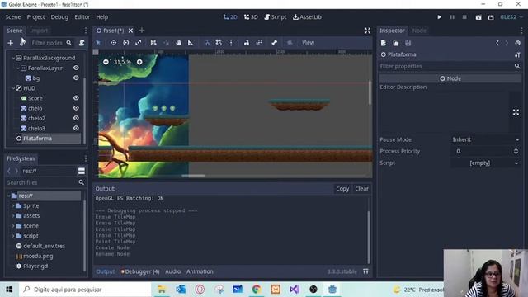The width and height of the screenshot is (528, 297).
Task: Click the viewport horizontal scrollbar
Action: (193, 176)
